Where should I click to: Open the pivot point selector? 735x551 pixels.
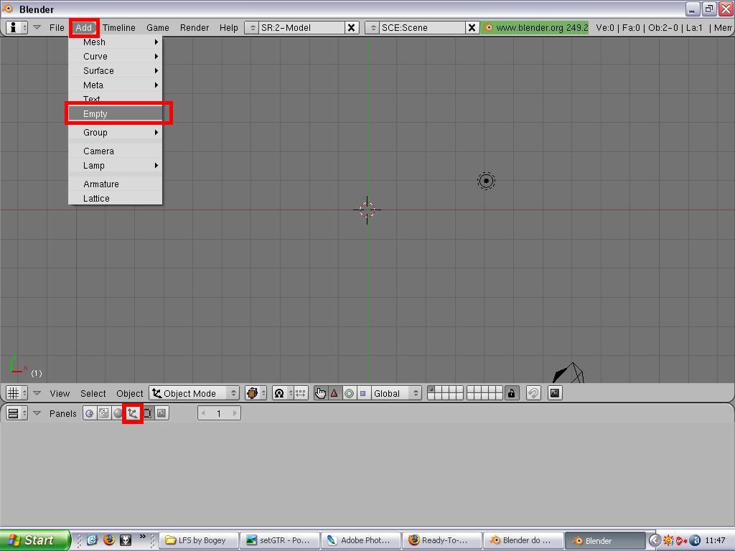click(284, 393)
